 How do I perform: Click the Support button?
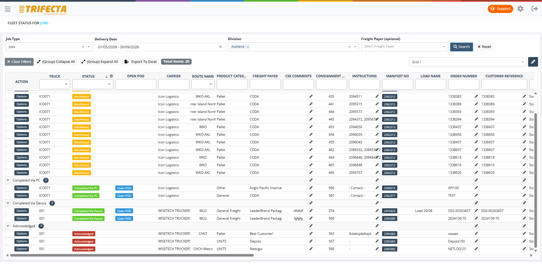point(500,9)
